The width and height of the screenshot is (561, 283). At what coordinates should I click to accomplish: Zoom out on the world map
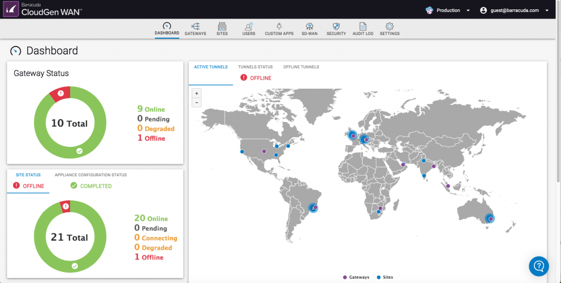(197, 102)
